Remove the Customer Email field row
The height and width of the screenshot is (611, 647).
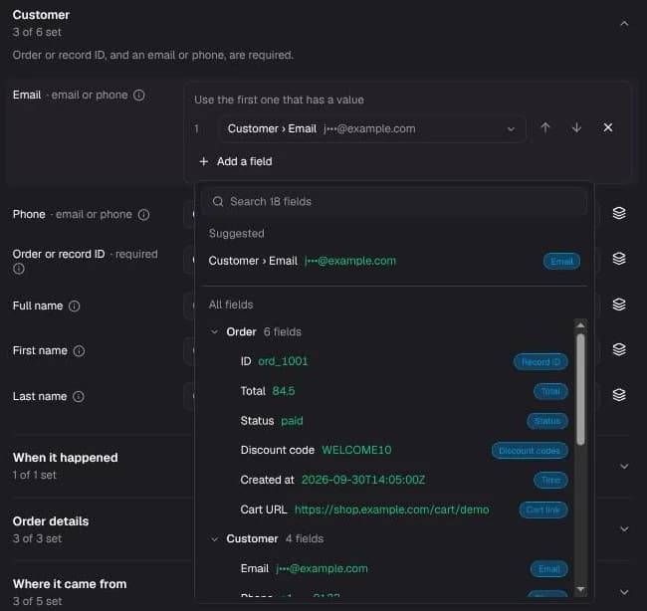point(608,128)
